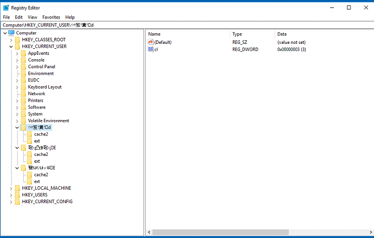Click the scrollbar left arrow

click(x=149, y=232)
